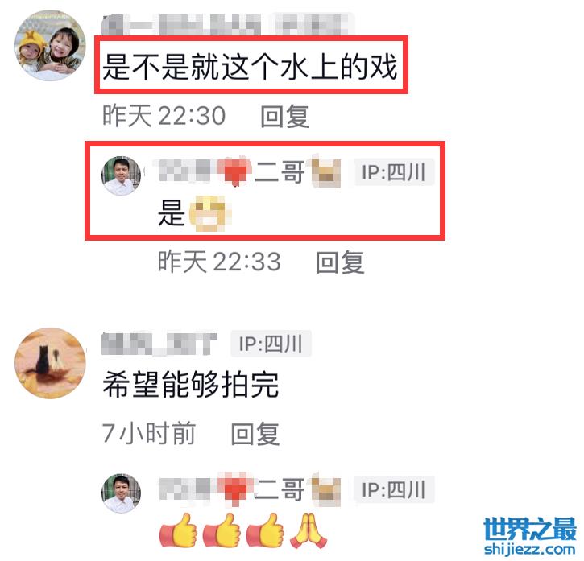Click 回复 next to 昨天 22:30
The width and height of the screenshot is (584, 561).
coord(284,116)
